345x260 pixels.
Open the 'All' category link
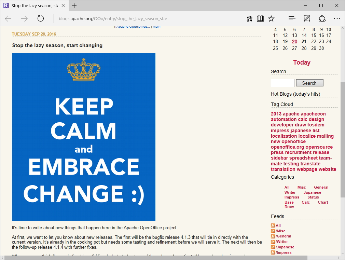[287, 187]
